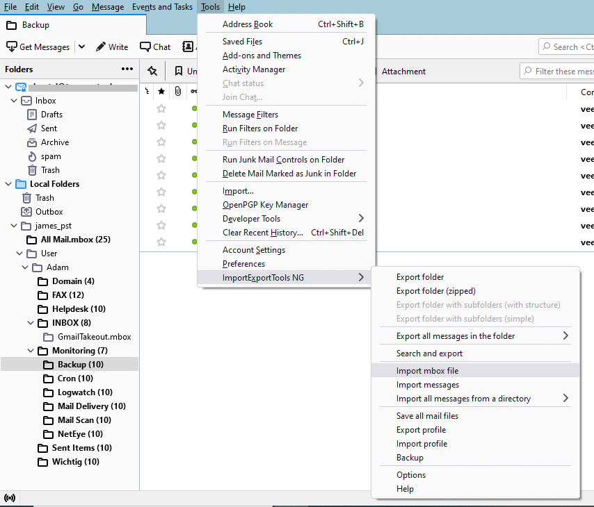594x507 pixels.
Task: Click the Quick Filter pin icon
Action: click(x=152, y=70)
